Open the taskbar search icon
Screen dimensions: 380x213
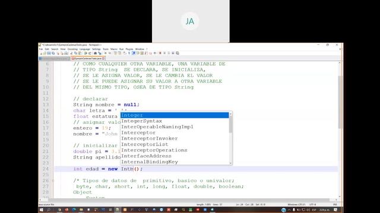49,210
